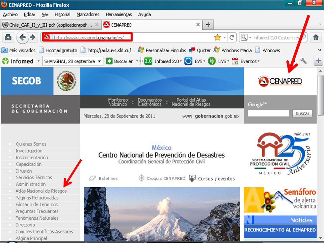Open the Ver menu
The image size is (324, 243).
coord(45,15)
